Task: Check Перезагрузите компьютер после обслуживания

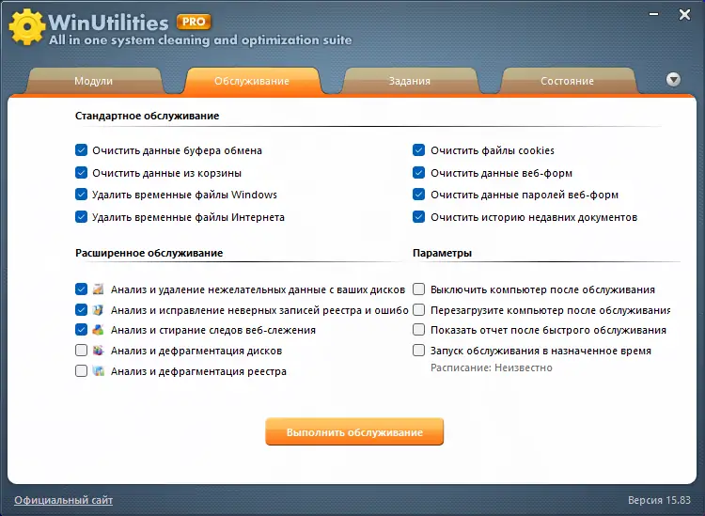Action: [418, 309]
